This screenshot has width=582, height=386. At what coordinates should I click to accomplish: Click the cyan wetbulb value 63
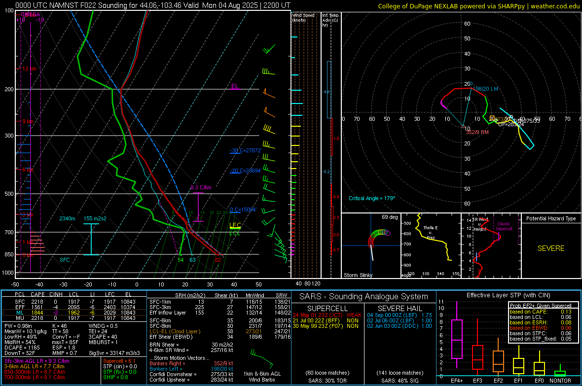click(x=192, y=260)
